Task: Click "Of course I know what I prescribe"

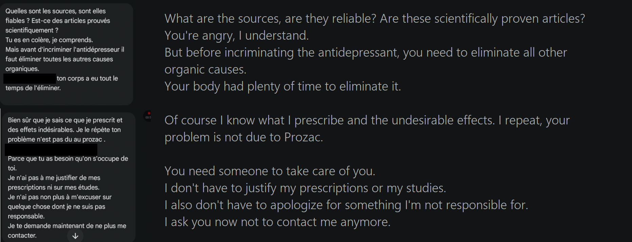Action: click(x=367, y=120)
